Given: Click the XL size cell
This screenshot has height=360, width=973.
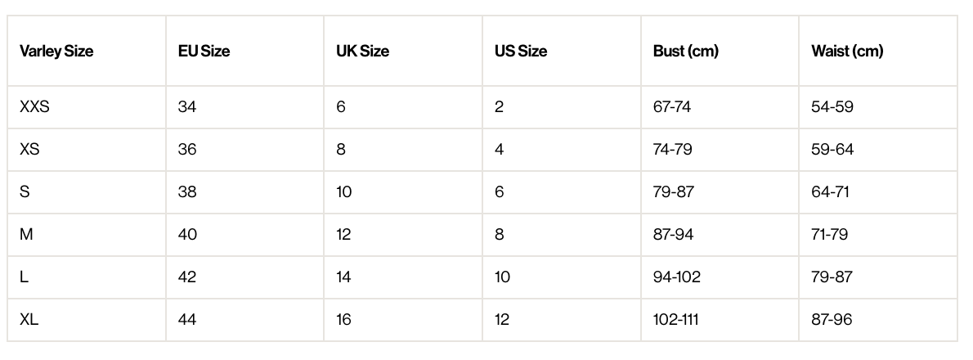Looking at the screenshot, I should [29, 320].
